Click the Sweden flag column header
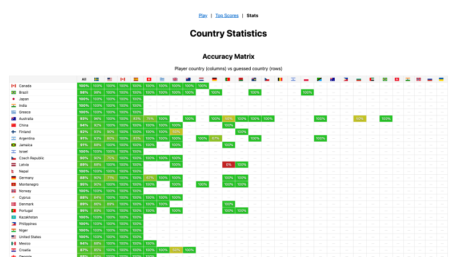Screen dimensions: 457x257 pos(97,79)
